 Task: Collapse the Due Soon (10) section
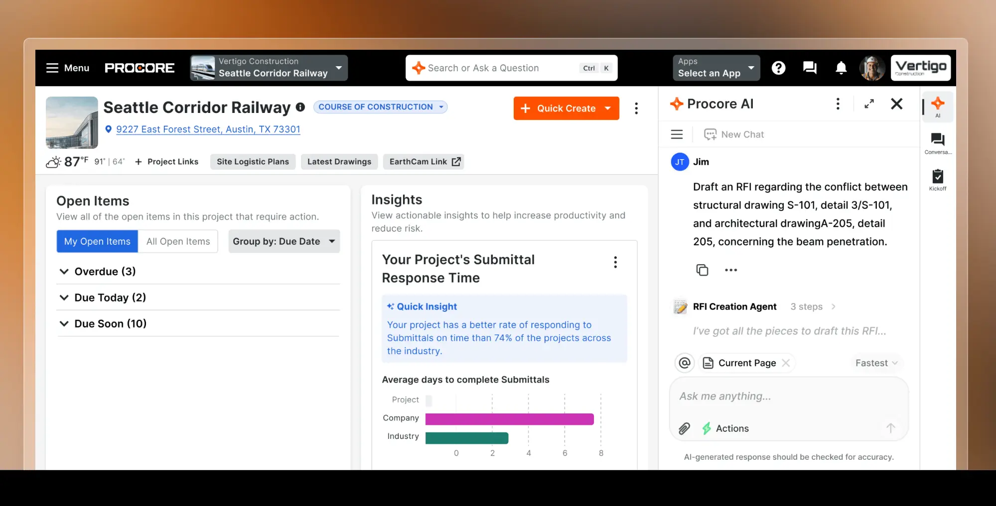64,324
